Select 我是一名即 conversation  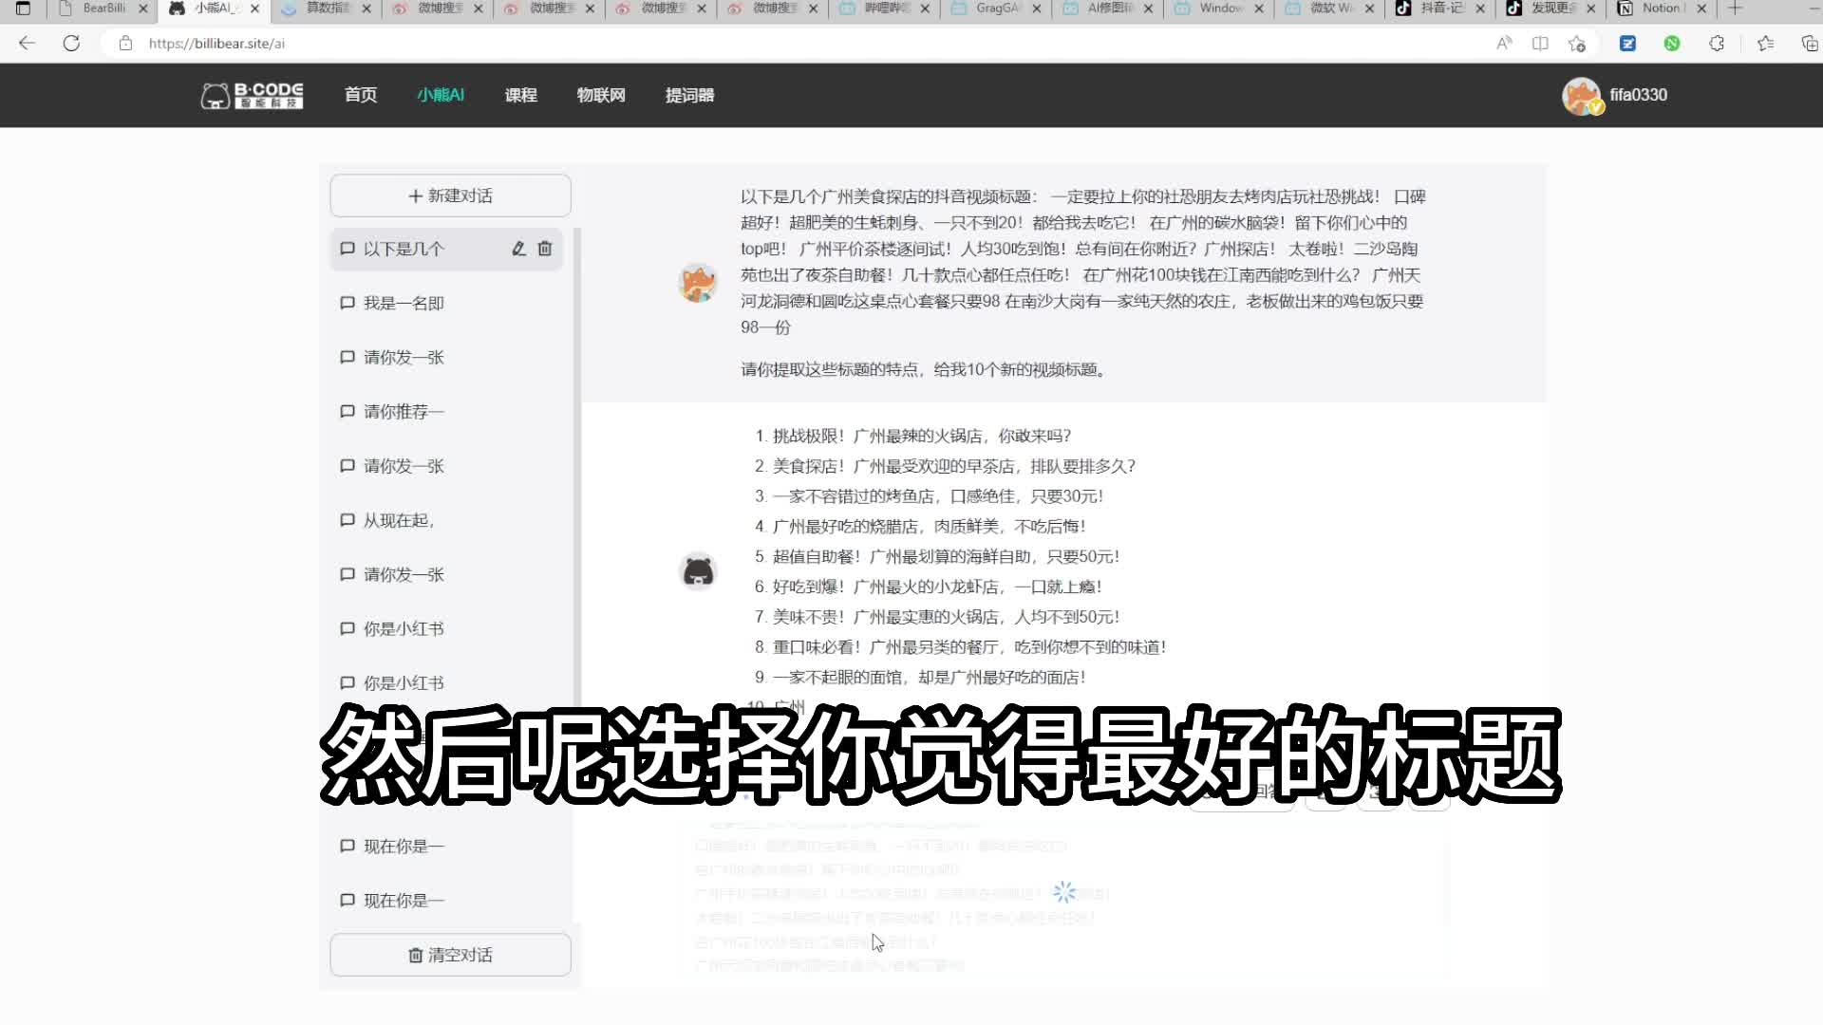coord(404,304)
